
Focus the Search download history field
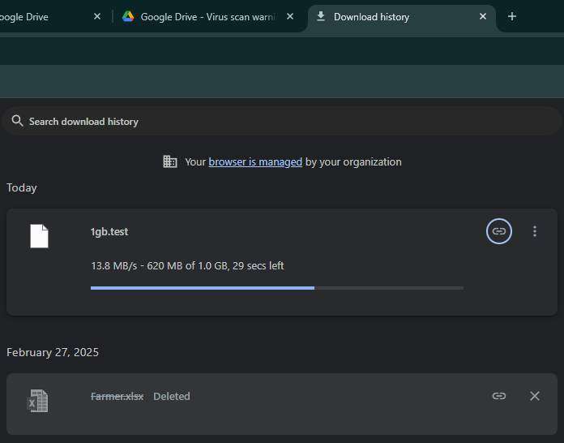pyautogui.click(x=284, y=121)
